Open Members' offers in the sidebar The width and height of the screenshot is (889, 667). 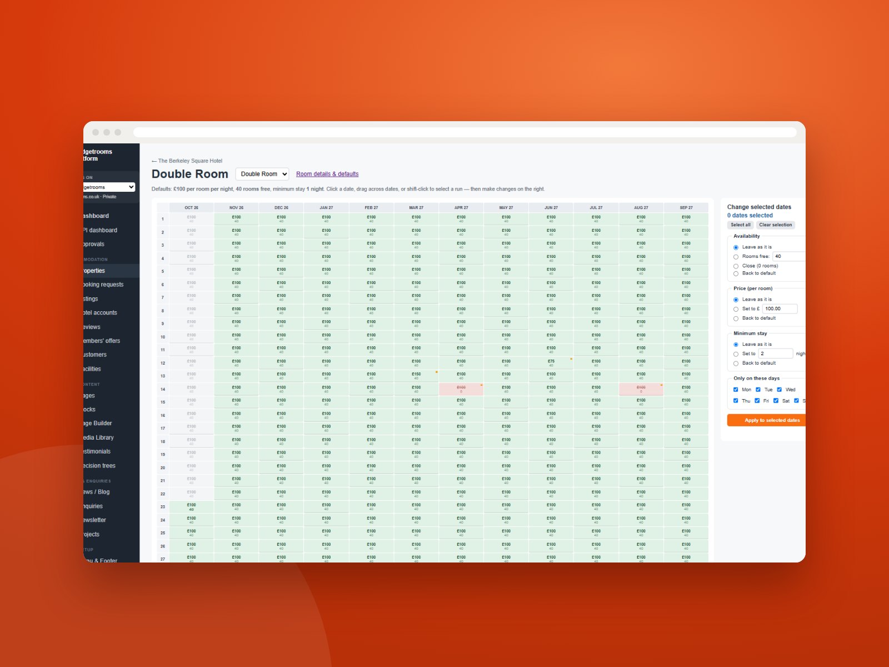[x=111, y=341]
